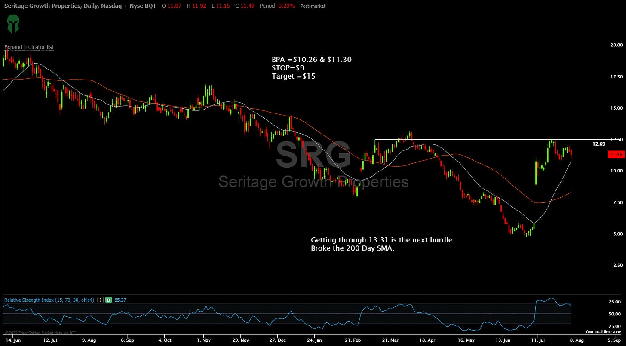Click the 12. Jul date axis label
The height and width of the screenshot is (346, 626).
click(x=51, y=340)
